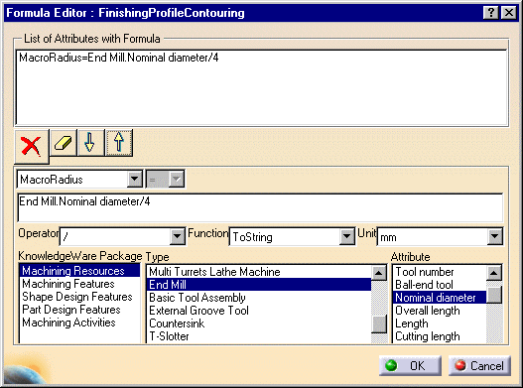Screen dimensions: 523x388
Task: Click the eraser clear formula icon
Action: point(64,143)
